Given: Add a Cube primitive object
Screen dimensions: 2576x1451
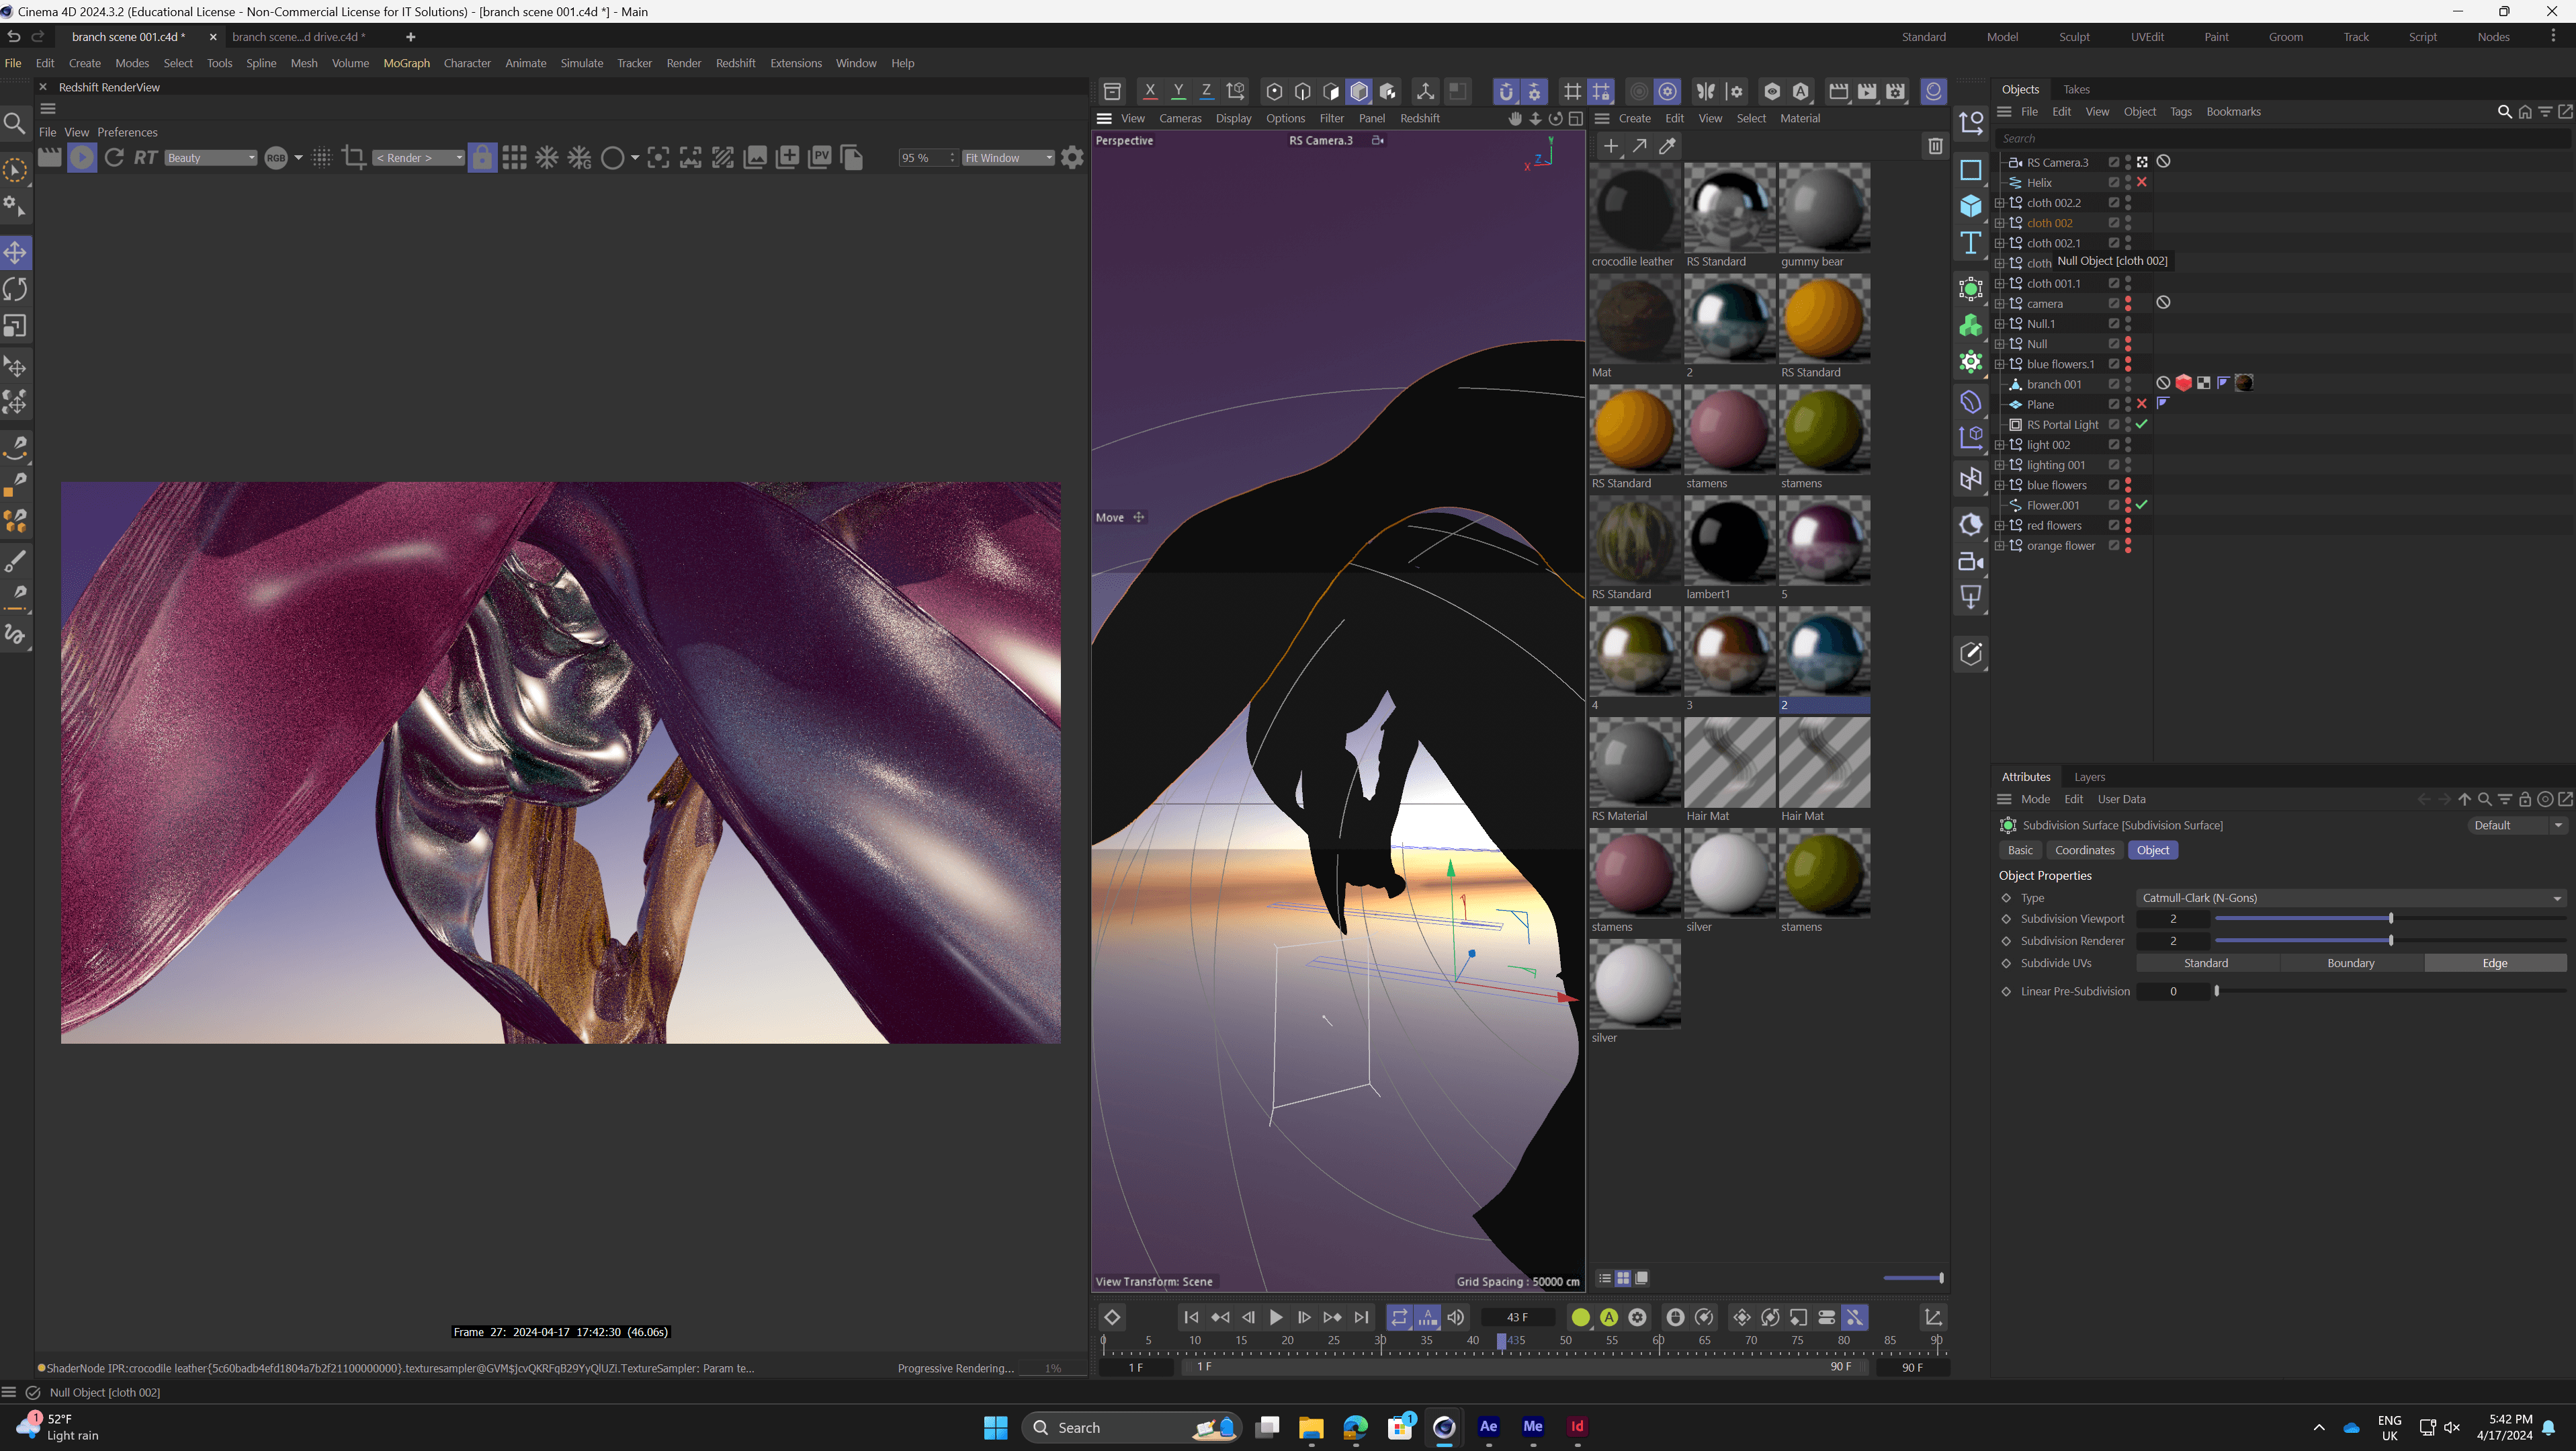Looking at the screenshot, I should [x=1971, y=206].
